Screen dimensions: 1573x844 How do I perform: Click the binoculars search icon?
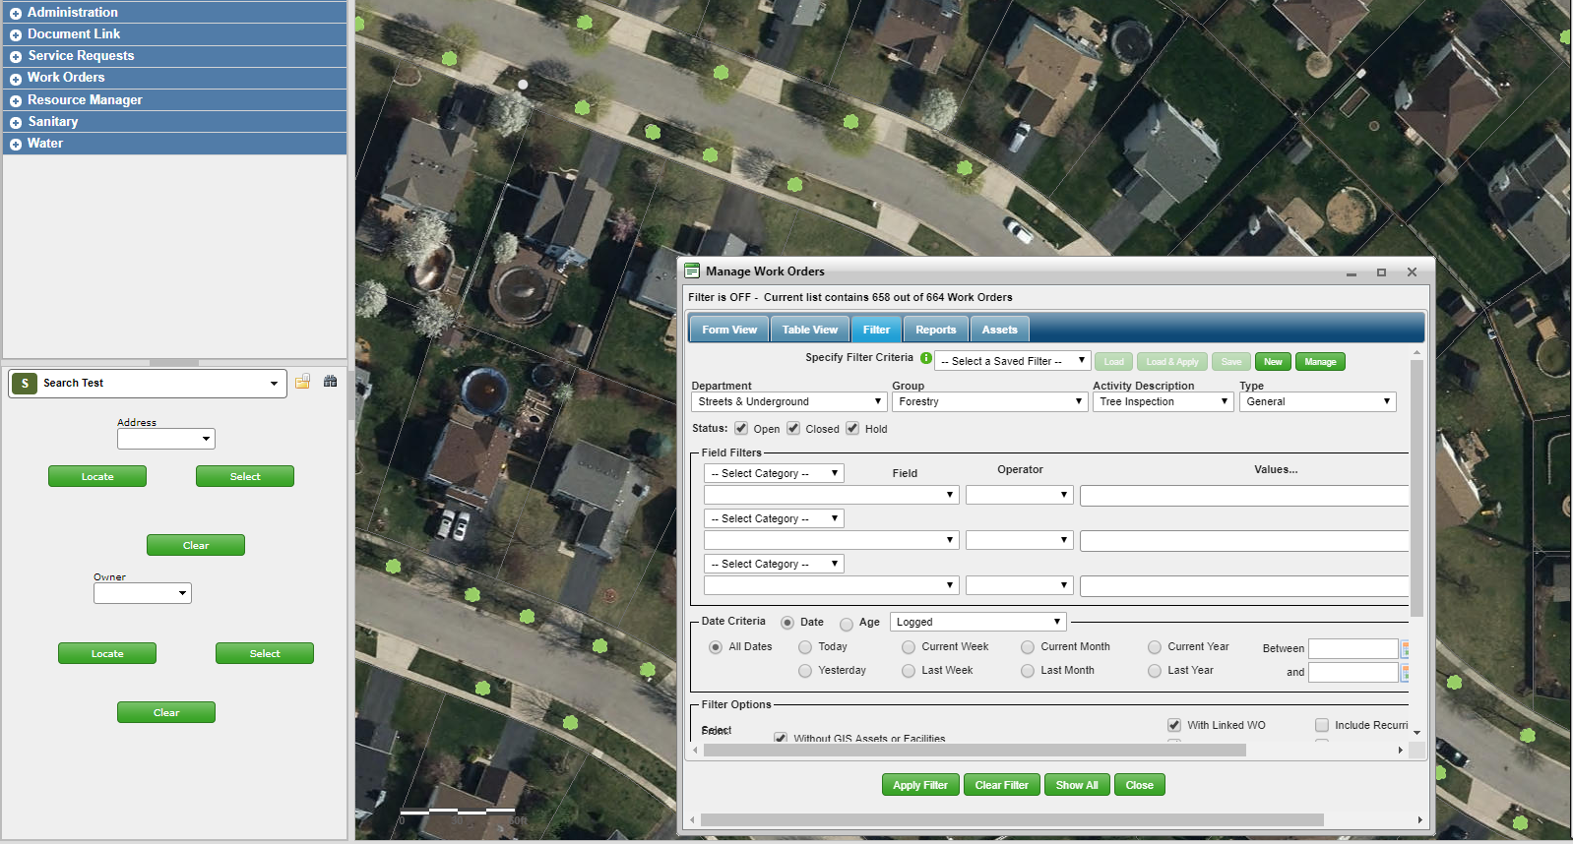[x=331, y=382]
